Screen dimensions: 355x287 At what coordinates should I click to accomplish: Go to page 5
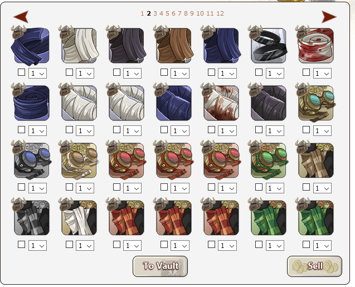click(167, 13)
